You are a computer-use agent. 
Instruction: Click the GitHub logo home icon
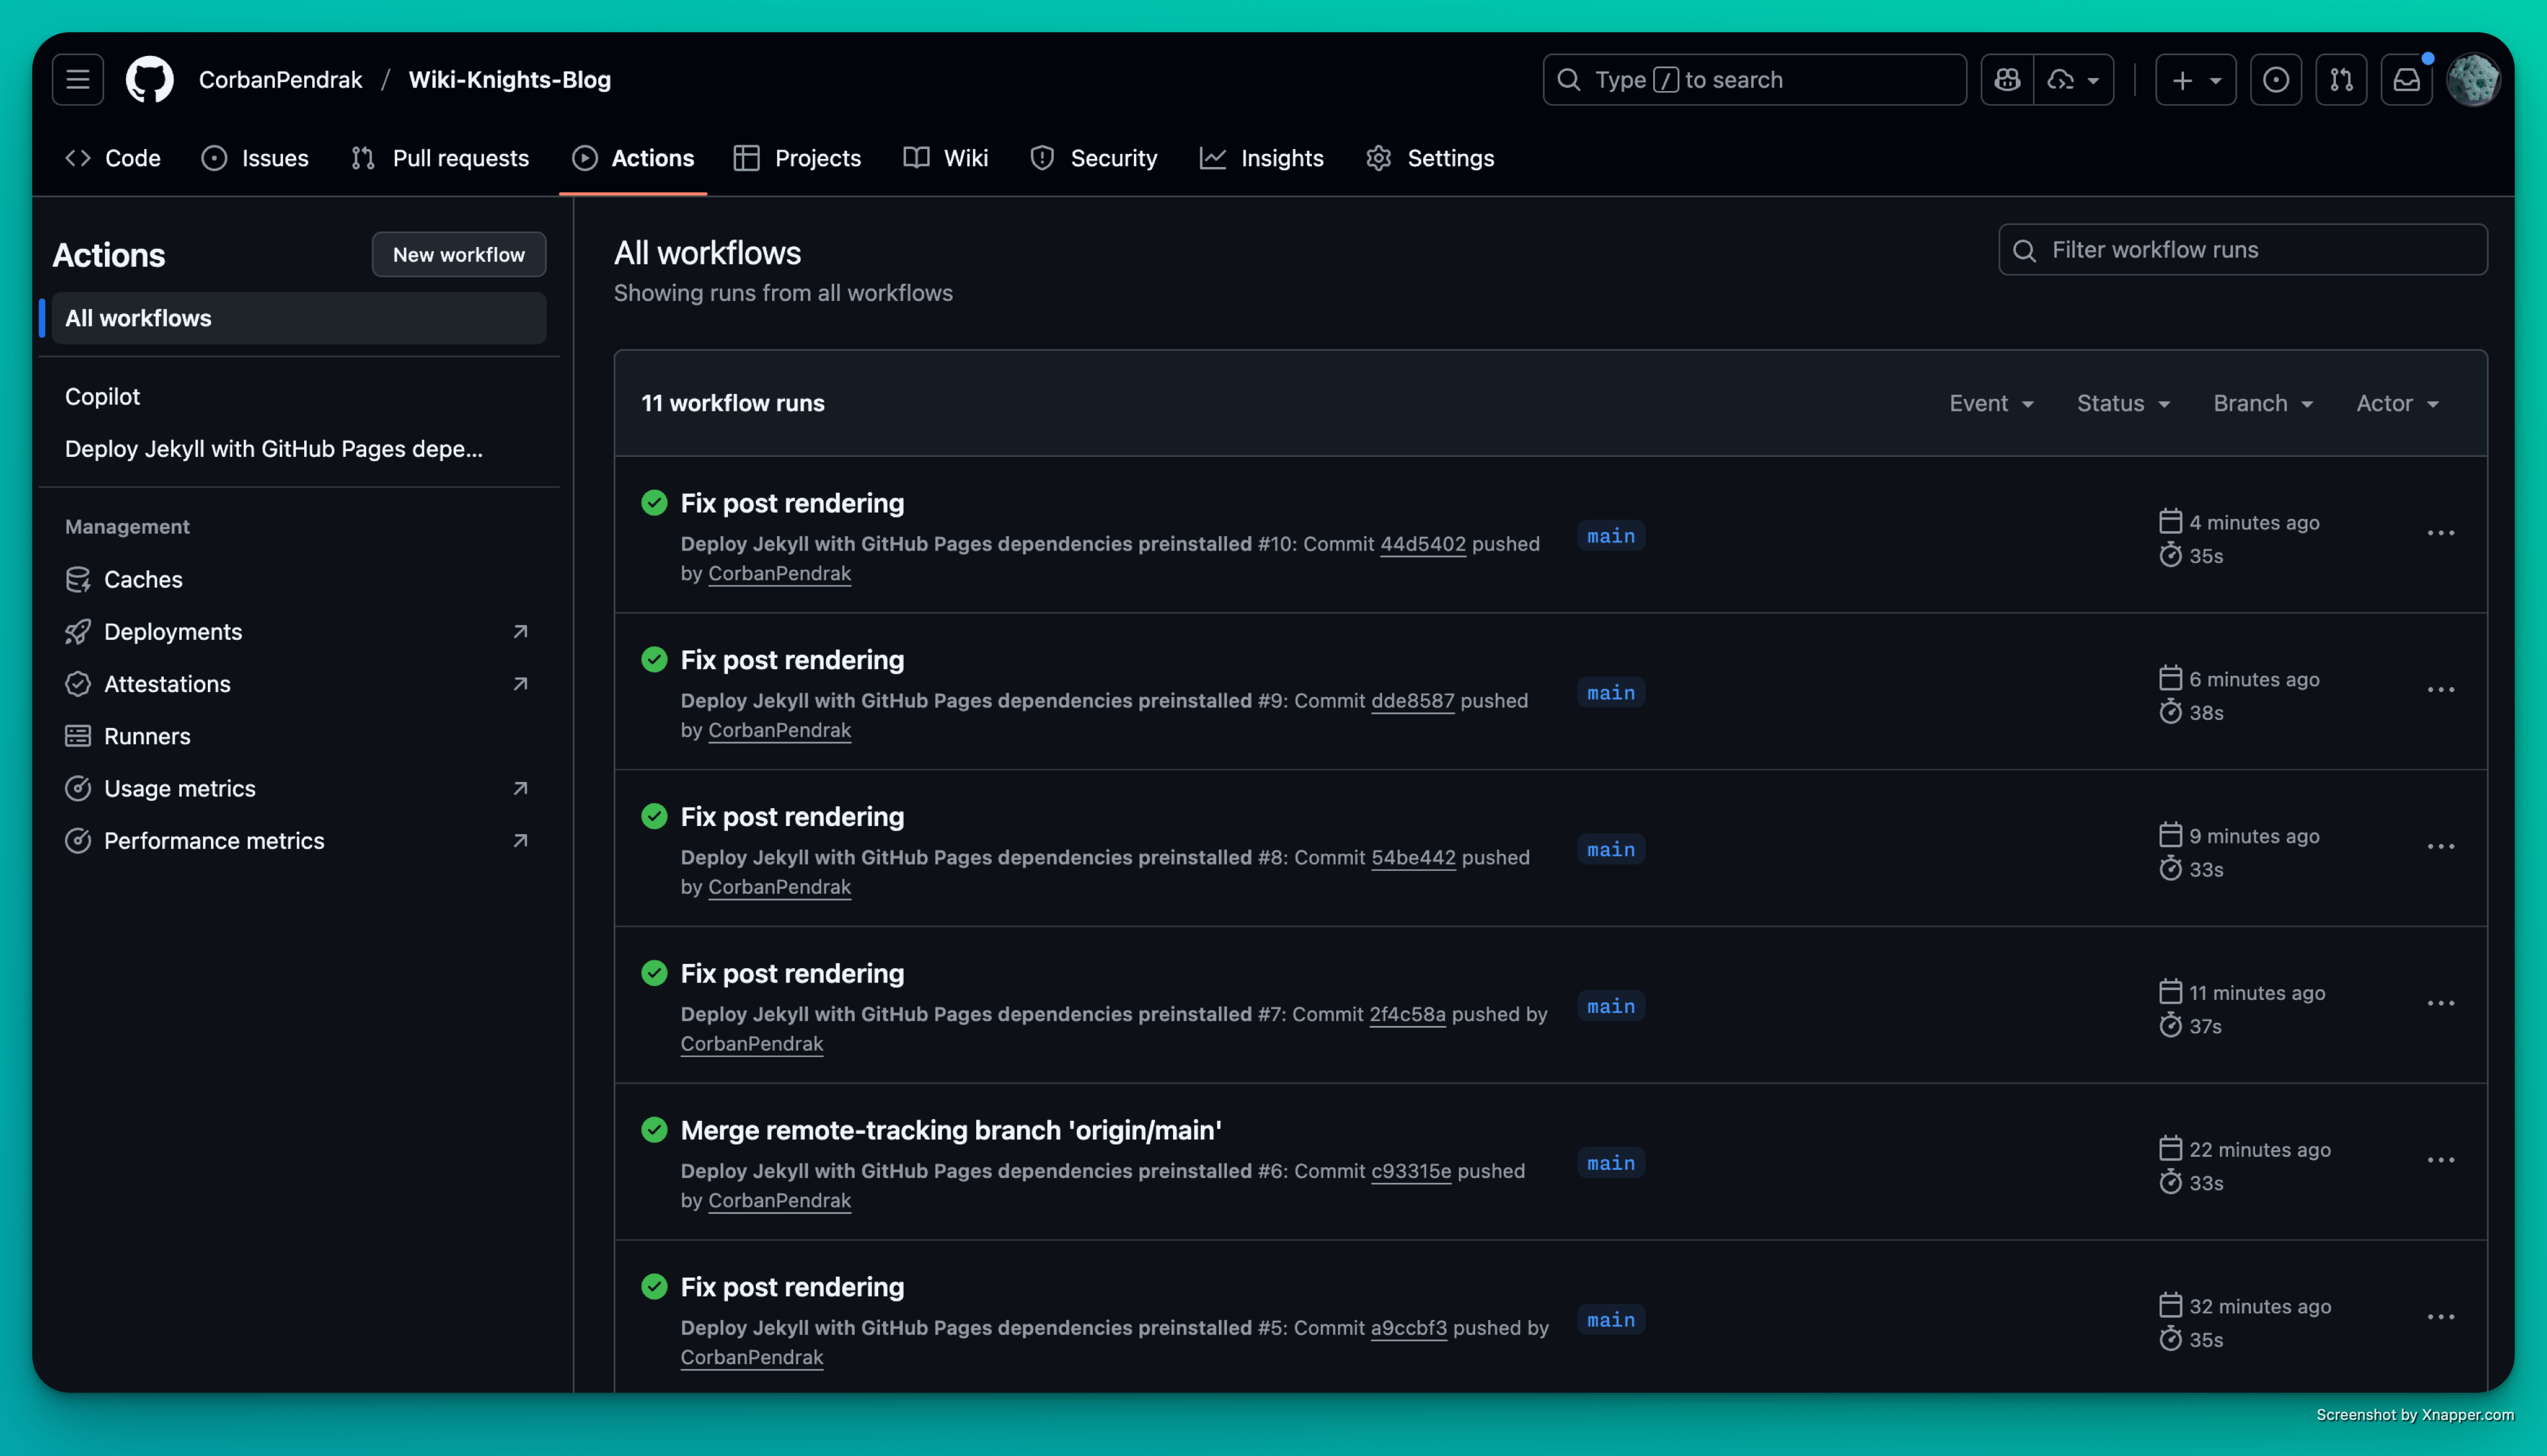point(149,79)
